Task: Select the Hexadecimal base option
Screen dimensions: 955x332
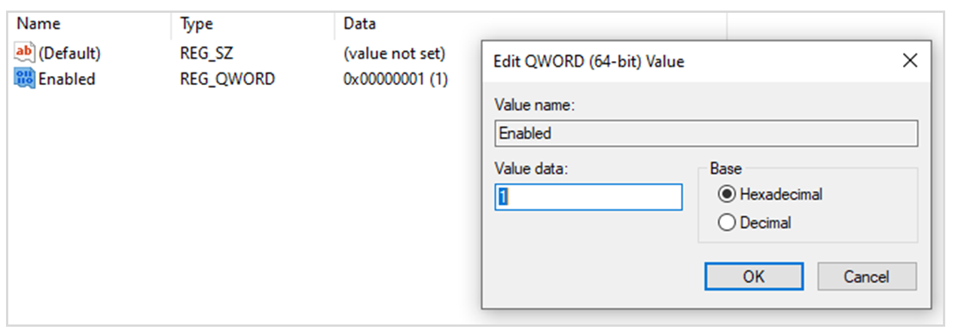Action: pyautogui.click(x=727, y=194)
